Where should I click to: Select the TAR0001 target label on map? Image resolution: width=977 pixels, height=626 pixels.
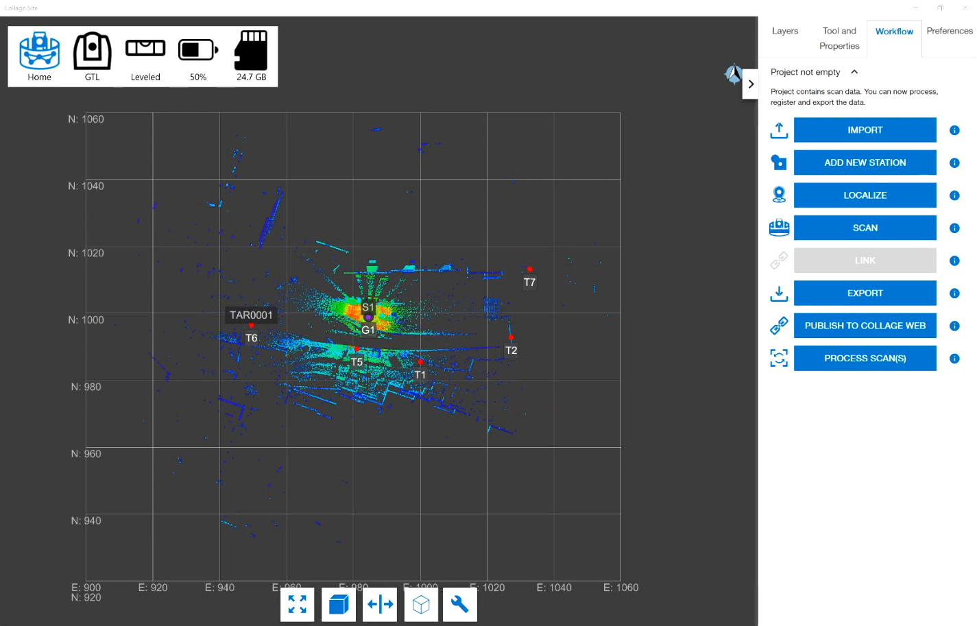click(x=251, y=315)
